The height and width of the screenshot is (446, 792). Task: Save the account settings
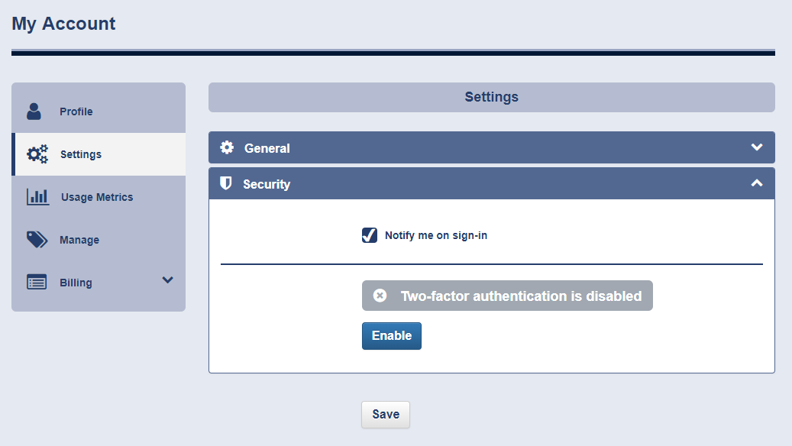coord(386,414)
